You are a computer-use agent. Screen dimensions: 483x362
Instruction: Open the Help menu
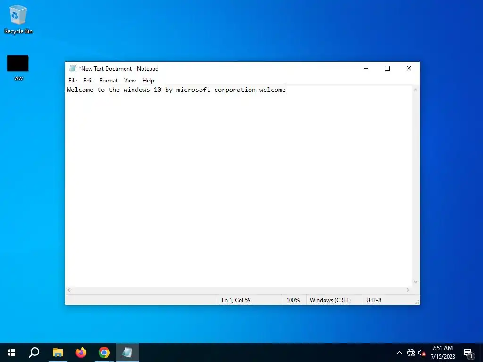tap(148, 80)
